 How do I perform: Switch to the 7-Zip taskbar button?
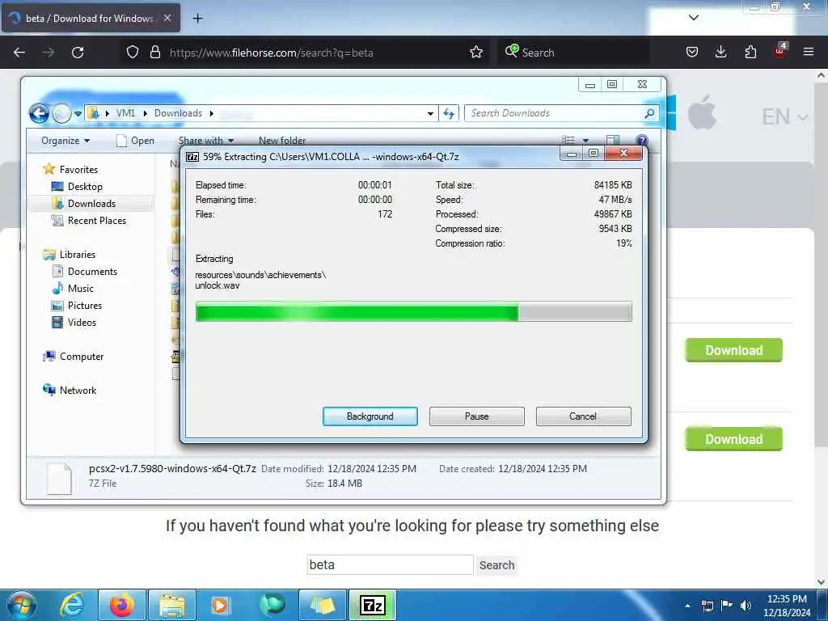click(x=373, y=605)
